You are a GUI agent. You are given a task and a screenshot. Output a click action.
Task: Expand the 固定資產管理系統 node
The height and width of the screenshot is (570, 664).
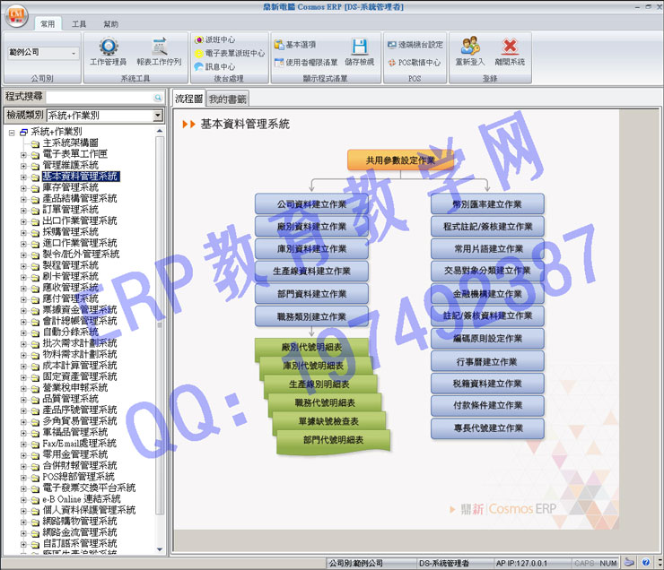tap(23, 377)
